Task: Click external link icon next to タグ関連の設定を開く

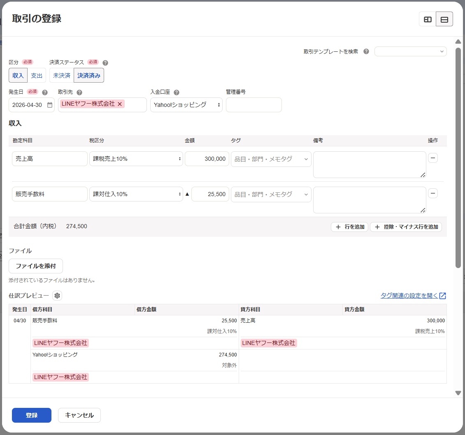Action: tap(442, 296)
